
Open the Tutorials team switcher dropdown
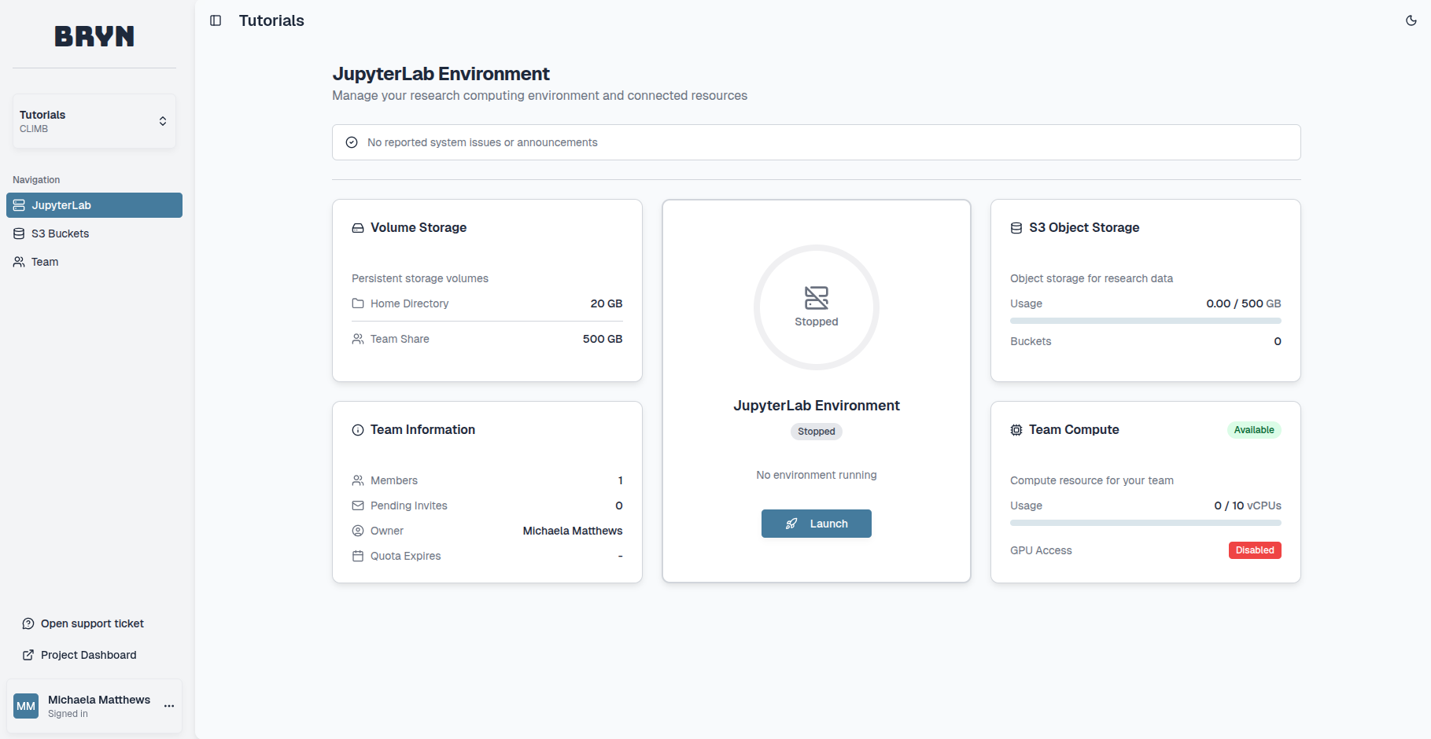(94, 121)
